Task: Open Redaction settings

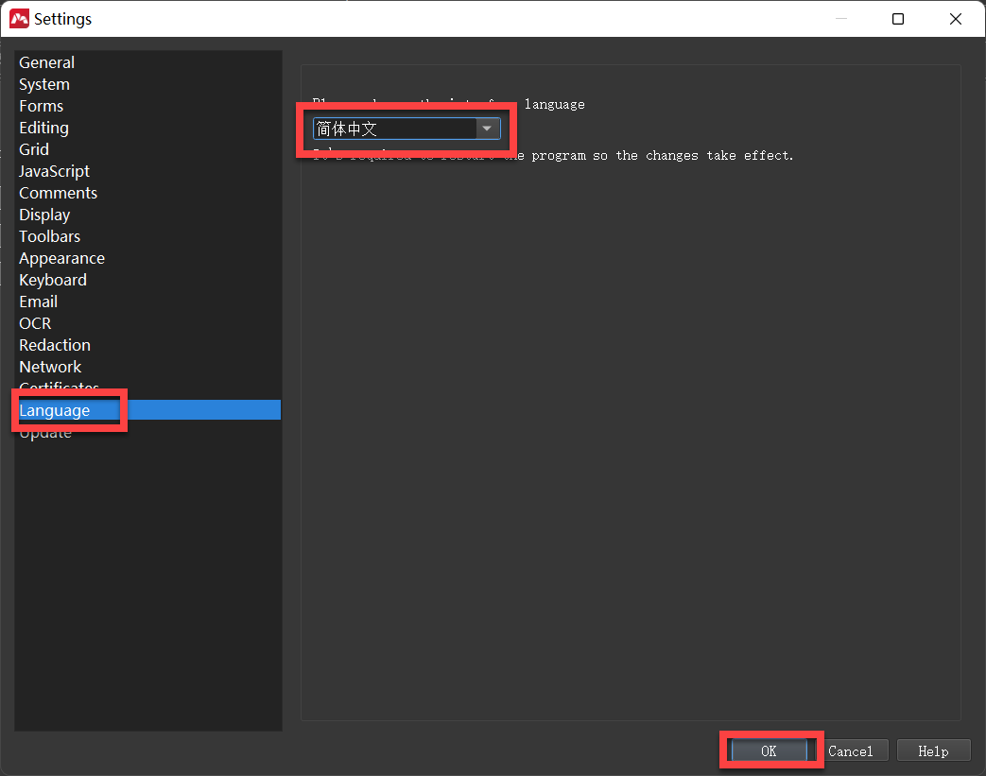Action: point(55,345)
